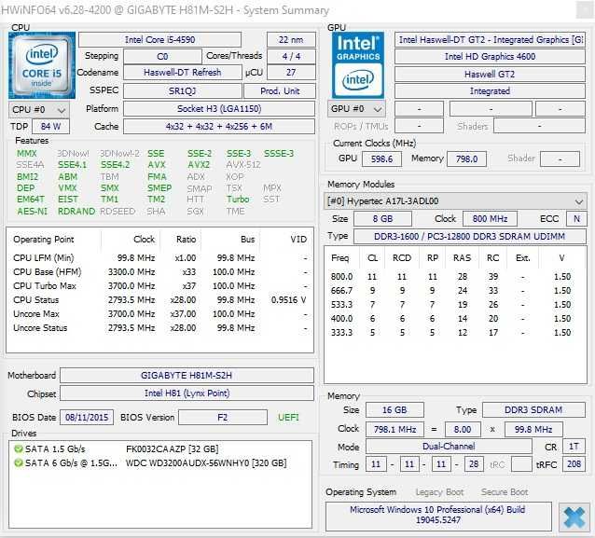Click the Windows 10 Professional OS field
The height and width of the screenshot is (538, 595).
pos(438,516)
